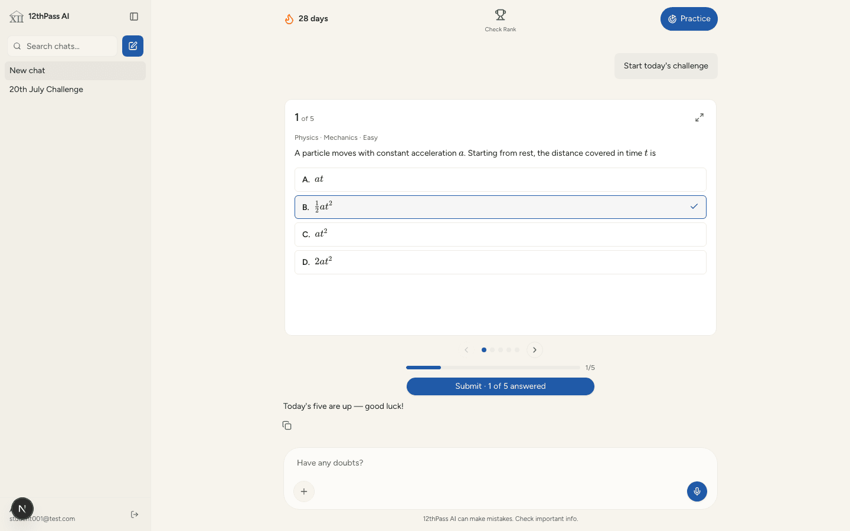The image size is (850, 531).
Task: Jump to question 1 pagination dot
Action: (x=484, y=350)
